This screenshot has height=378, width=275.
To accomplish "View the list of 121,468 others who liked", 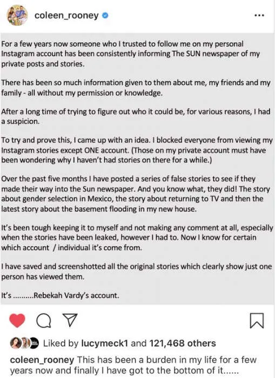I will (183, 343).
